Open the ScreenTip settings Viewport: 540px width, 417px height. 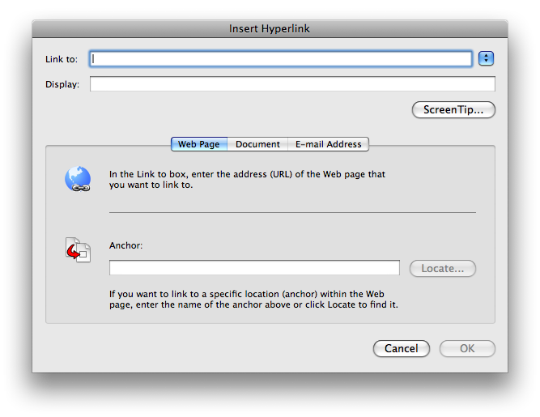point(453,110)
